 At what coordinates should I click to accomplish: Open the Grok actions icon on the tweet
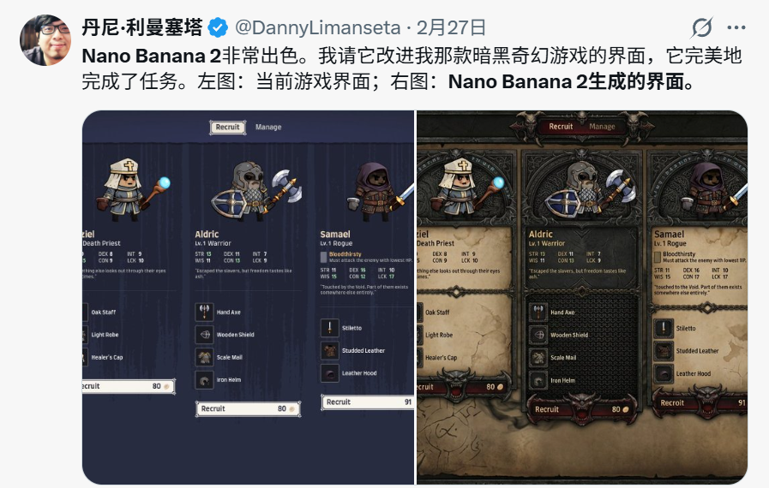[x=702, y=27]
